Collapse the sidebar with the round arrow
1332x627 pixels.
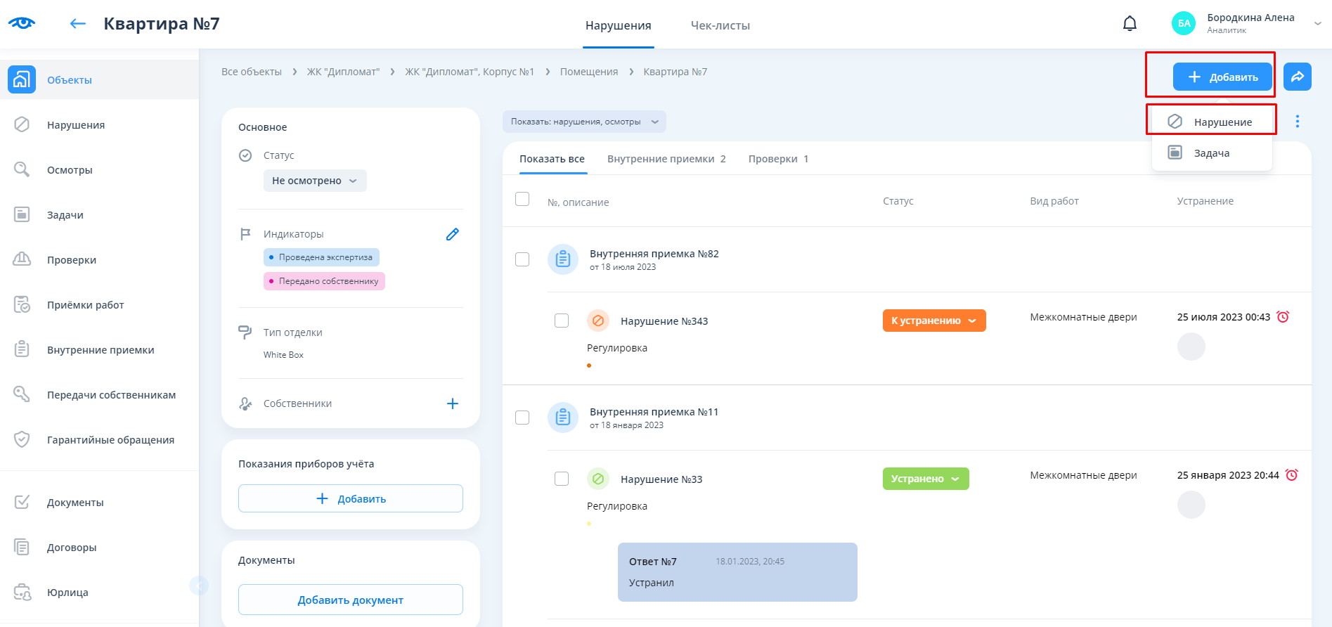(199, 585)
